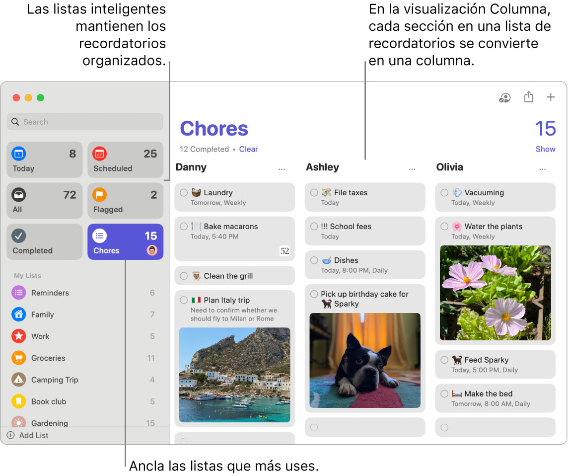Open the Completed smart list
This screenshot has width=568, height=476.
(x=44, y=242)
